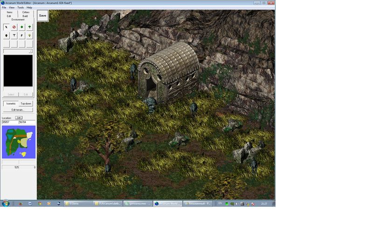Switch to the Items tab

pyautogui.click(x=9, y=13)
